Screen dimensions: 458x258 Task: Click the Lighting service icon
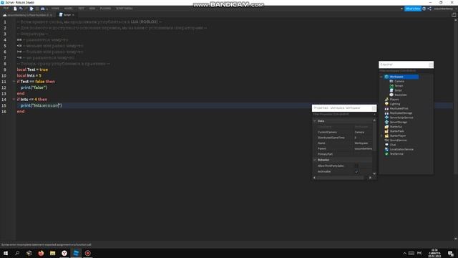pyautogui.click(x=386, y=104)
